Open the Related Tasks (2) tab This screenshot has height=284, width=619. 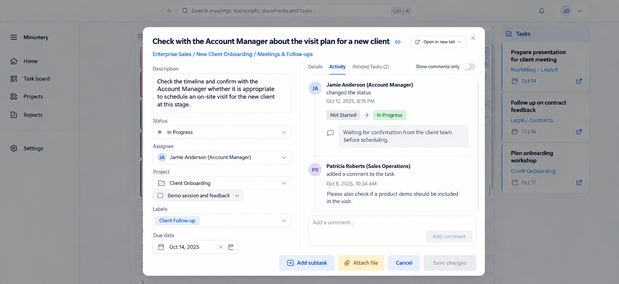371,66
